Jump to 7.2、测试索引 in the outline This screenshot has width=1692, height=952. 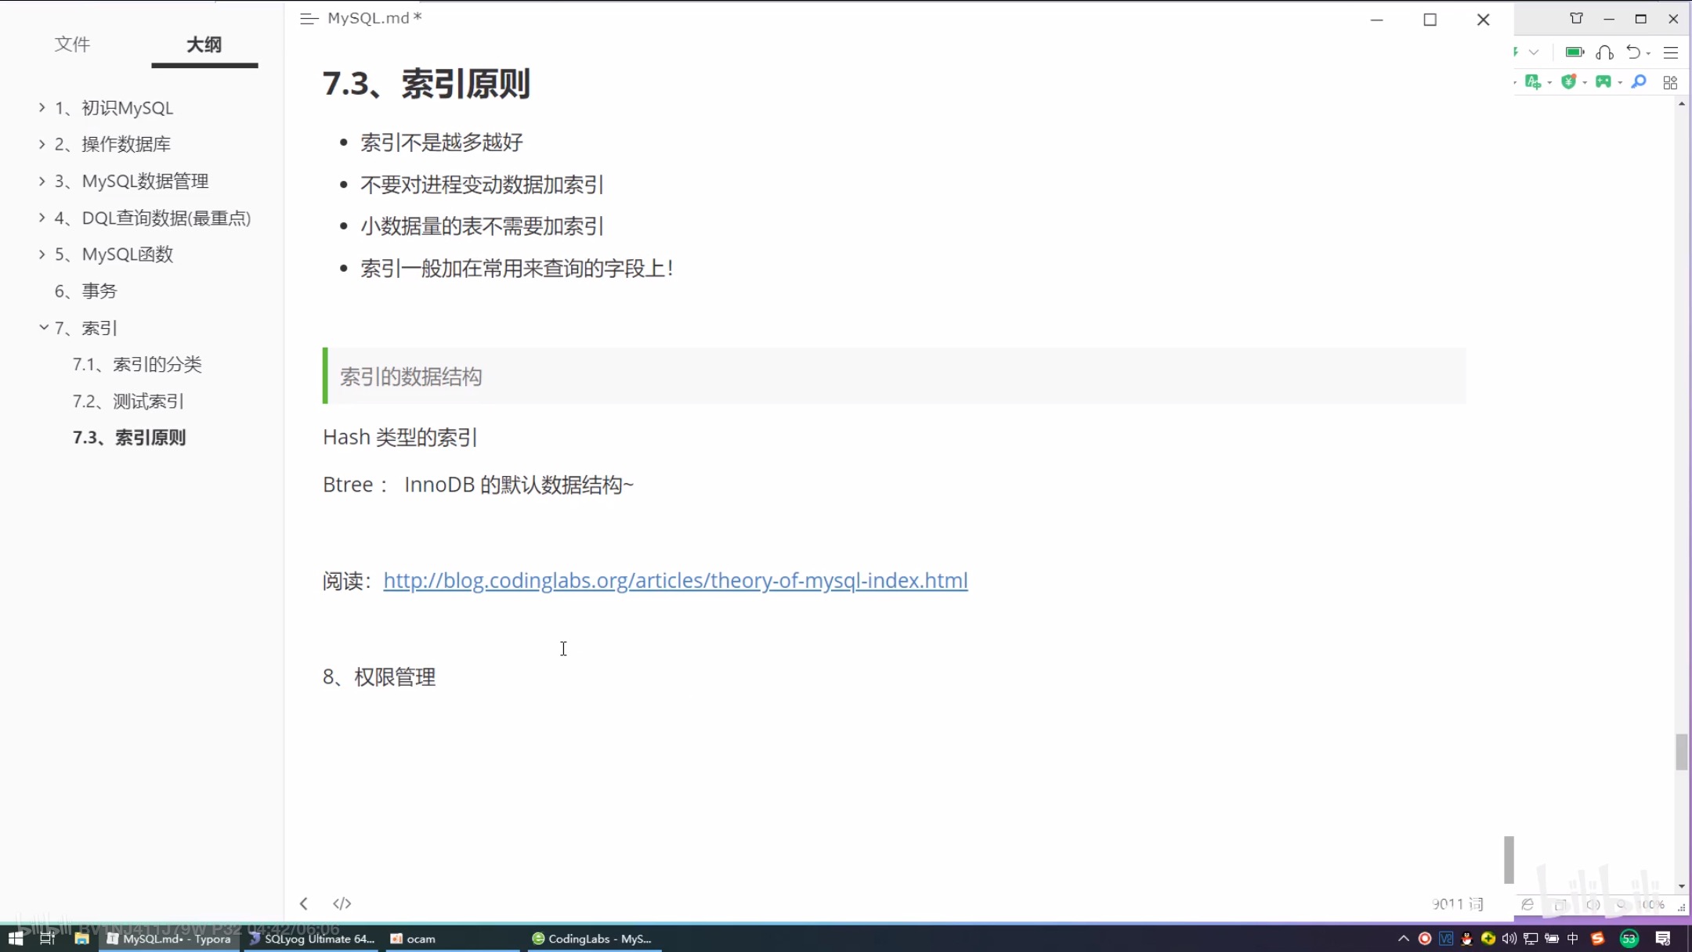click(128, 401)
